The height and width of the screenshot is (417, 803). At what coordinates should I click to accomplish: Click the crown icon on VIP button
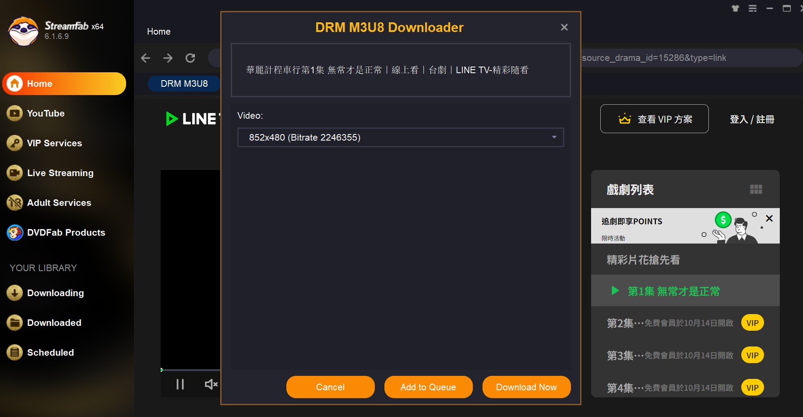tap(624, 119)
